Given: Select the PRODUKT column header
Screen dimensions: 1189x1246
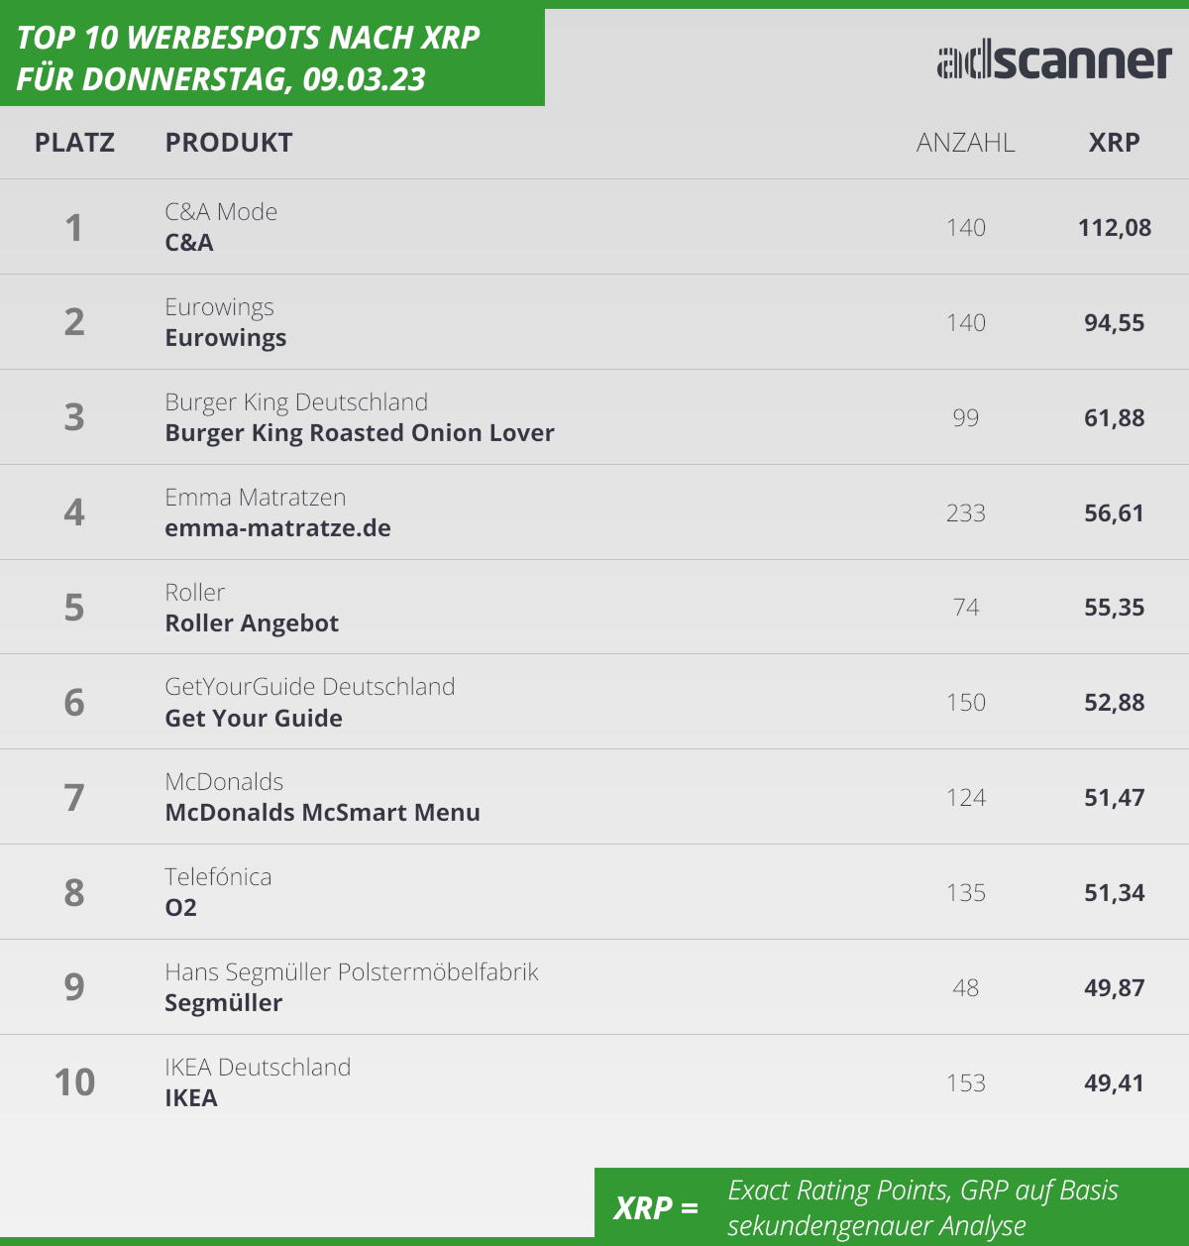Looking at the screenshot, I should pos(229,143).
